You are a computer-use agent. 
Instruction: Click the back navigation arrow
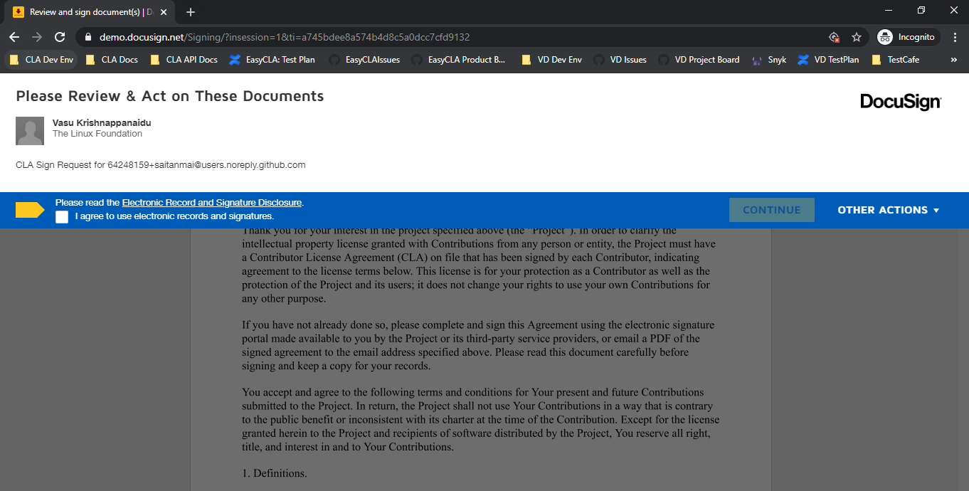pyautogui.click(x=14, y=36)
